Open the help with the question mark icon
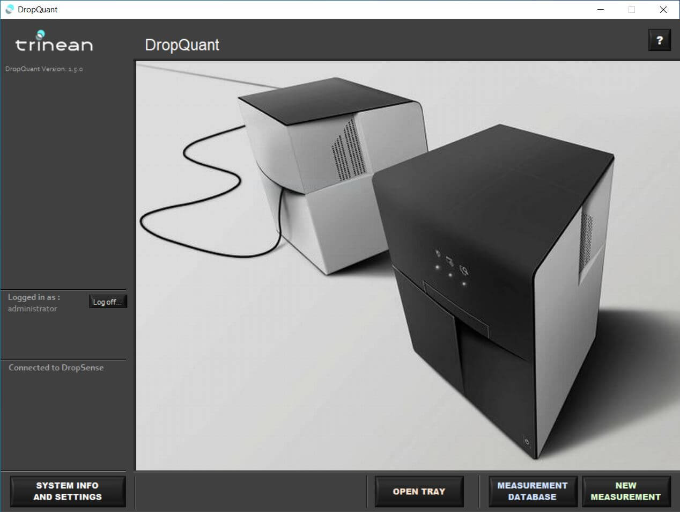 pos(660,40)
